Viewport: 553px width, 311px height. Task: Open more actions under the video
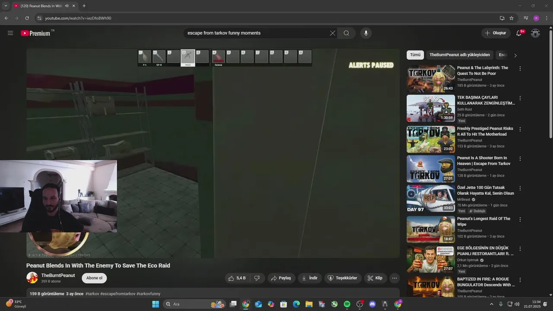click(x=394, y=278)
